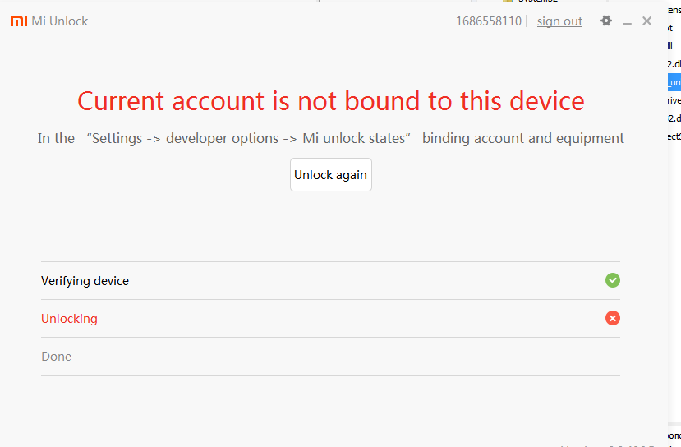Viewport: 681px width, 447px height.
Task: Close the Mi Unlock window
Action: [x=647, y=21]
